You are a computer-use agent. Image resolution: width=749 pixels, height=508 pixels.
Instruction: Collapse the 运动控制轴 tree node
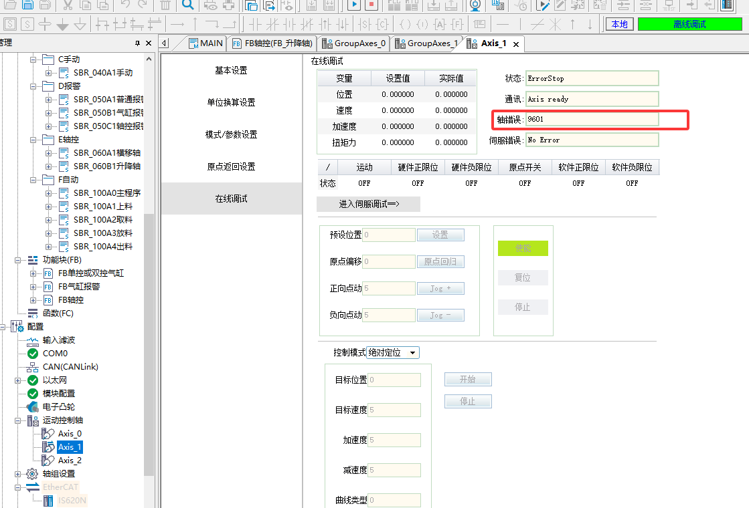[19, 420]
